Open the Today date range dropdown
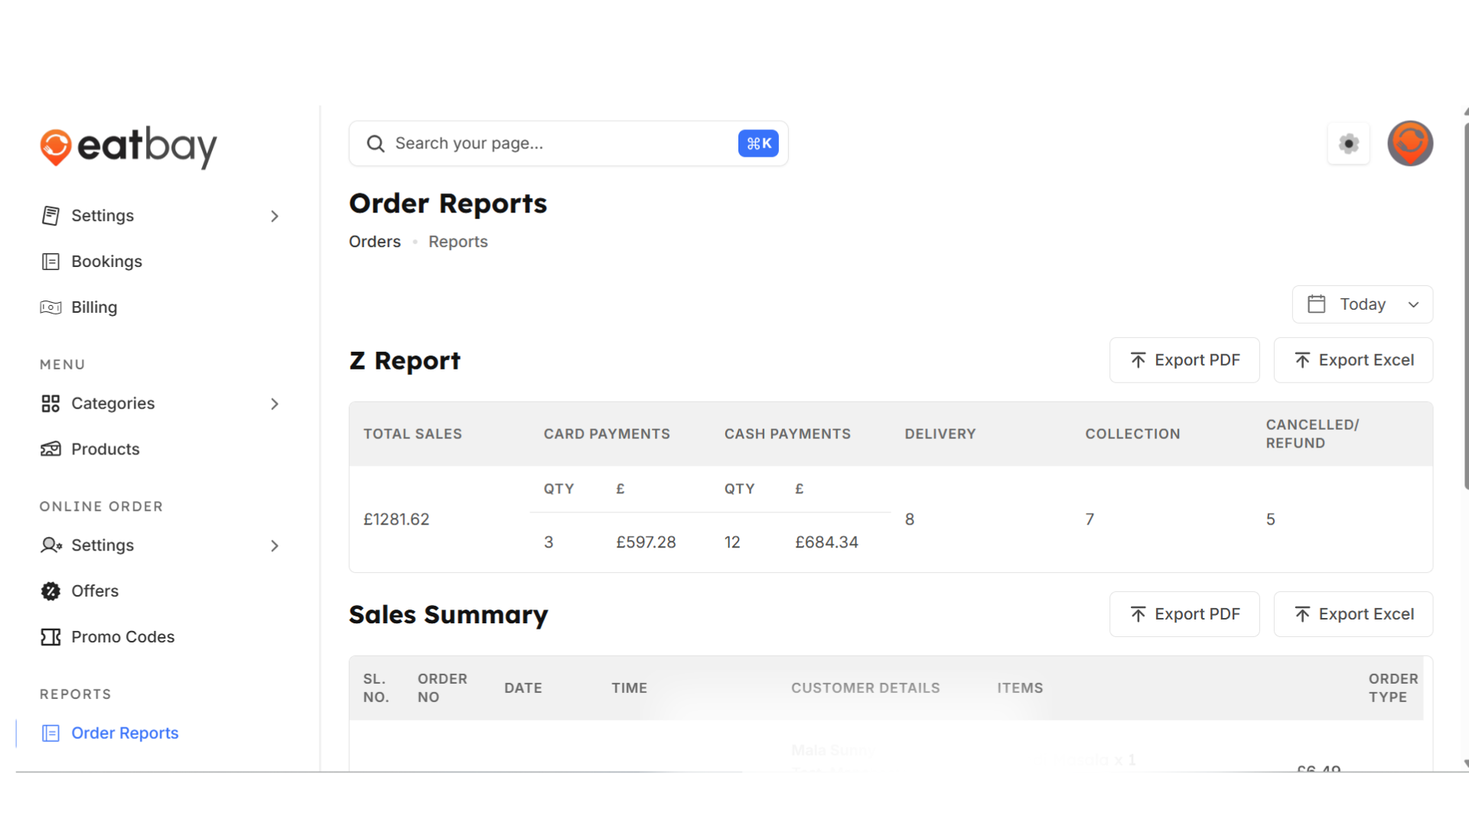Viewport: 1469px width, 826px height. (1362, 304)
